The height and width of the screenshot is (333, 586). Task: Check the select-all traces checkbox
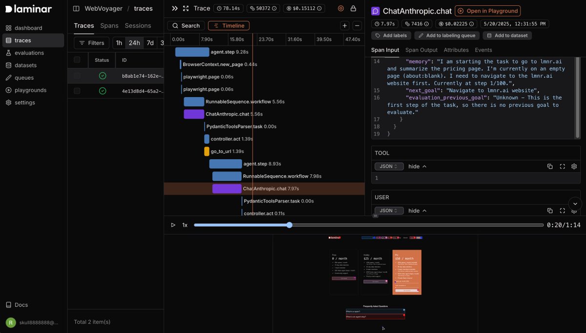[77, 60]
